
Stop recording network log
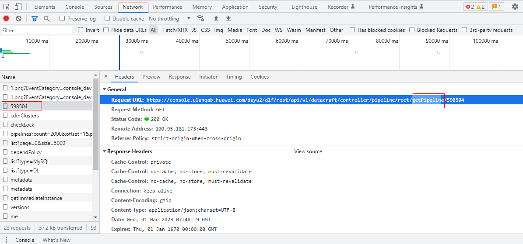pos(6,19)
